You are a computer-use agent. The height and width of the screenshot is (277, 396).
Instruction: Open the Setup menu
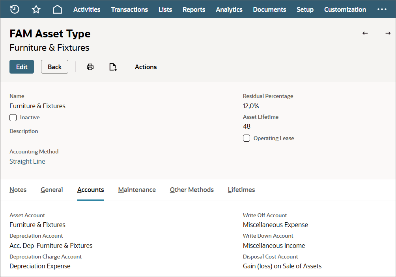[x=305, y=9]
